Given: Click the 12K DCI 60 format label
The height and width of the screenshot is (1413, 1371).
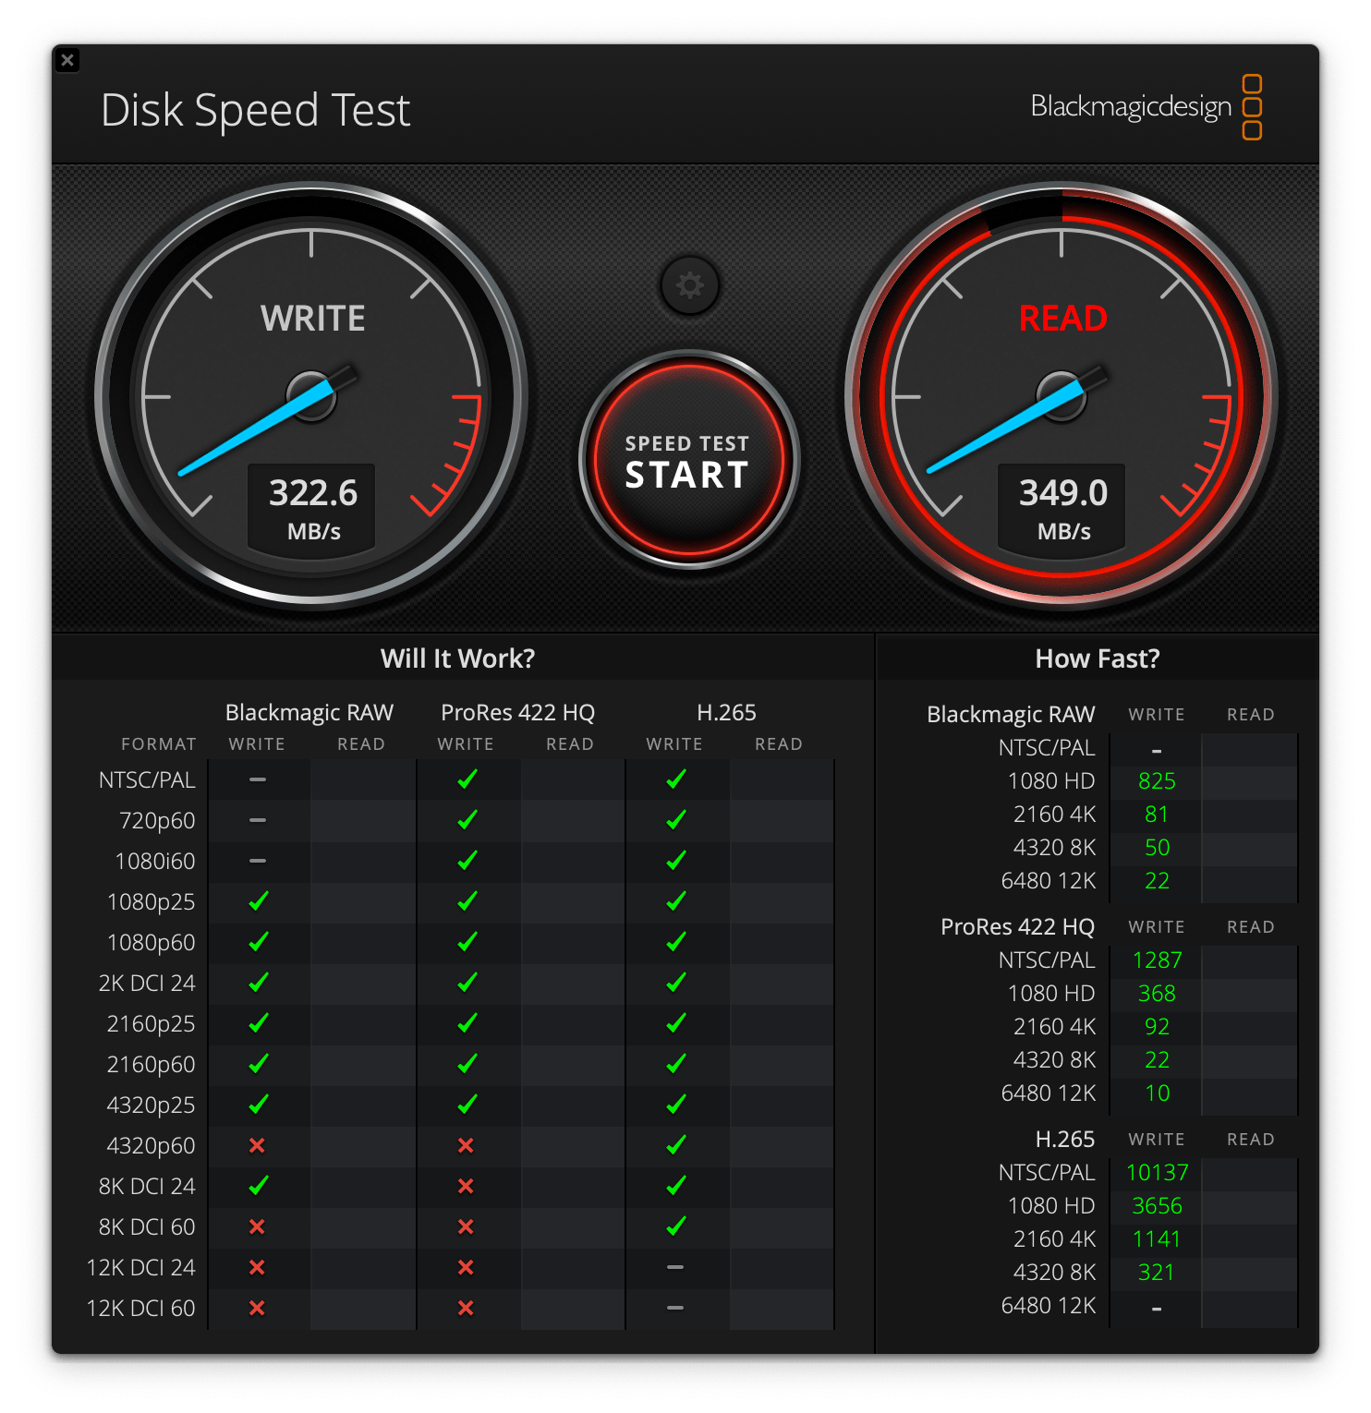Looking at the screenshot, I should [140, 1308].
